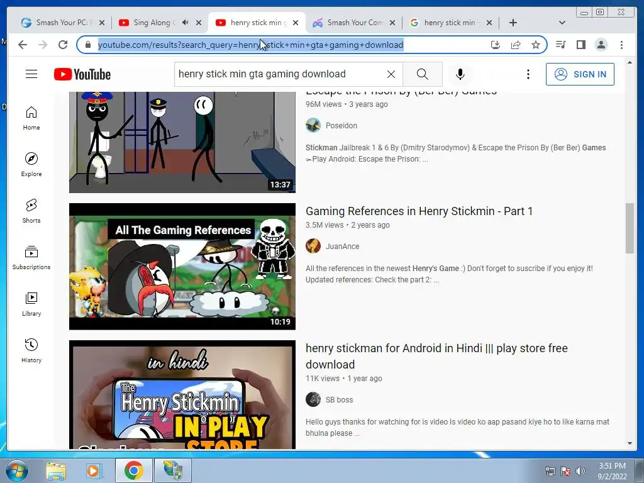Visit the Poseidon channel name
Image resolution: width=644 pixels, height=483 pixels.
(341, 126)
